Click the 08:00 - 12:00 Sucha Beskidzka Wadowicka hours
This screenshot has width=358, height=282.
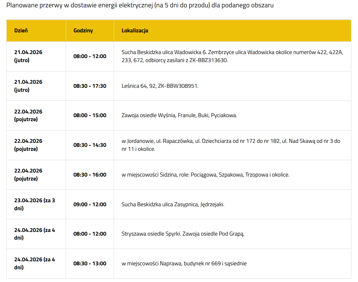[90, 56]
